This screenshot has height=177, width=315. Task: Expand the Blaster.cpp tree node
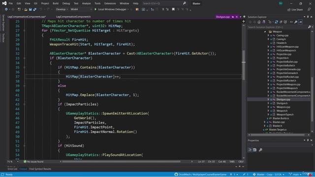(265, 122)
